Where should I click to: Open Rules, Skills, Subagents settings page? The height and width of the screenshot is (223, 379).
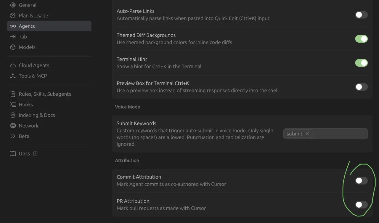pyautogui.click(x=45, y=94)
